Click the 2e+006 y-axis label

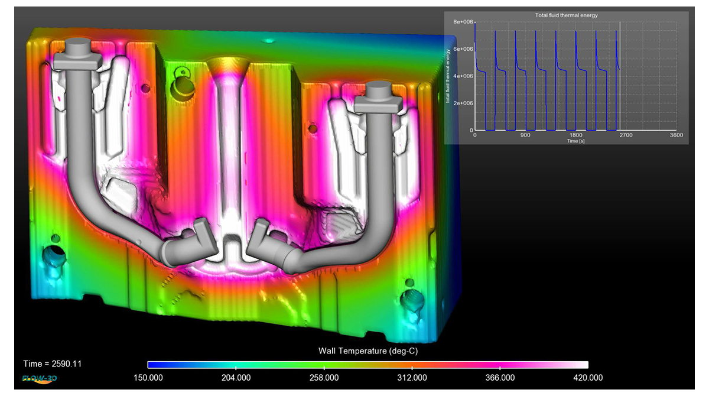463,103
